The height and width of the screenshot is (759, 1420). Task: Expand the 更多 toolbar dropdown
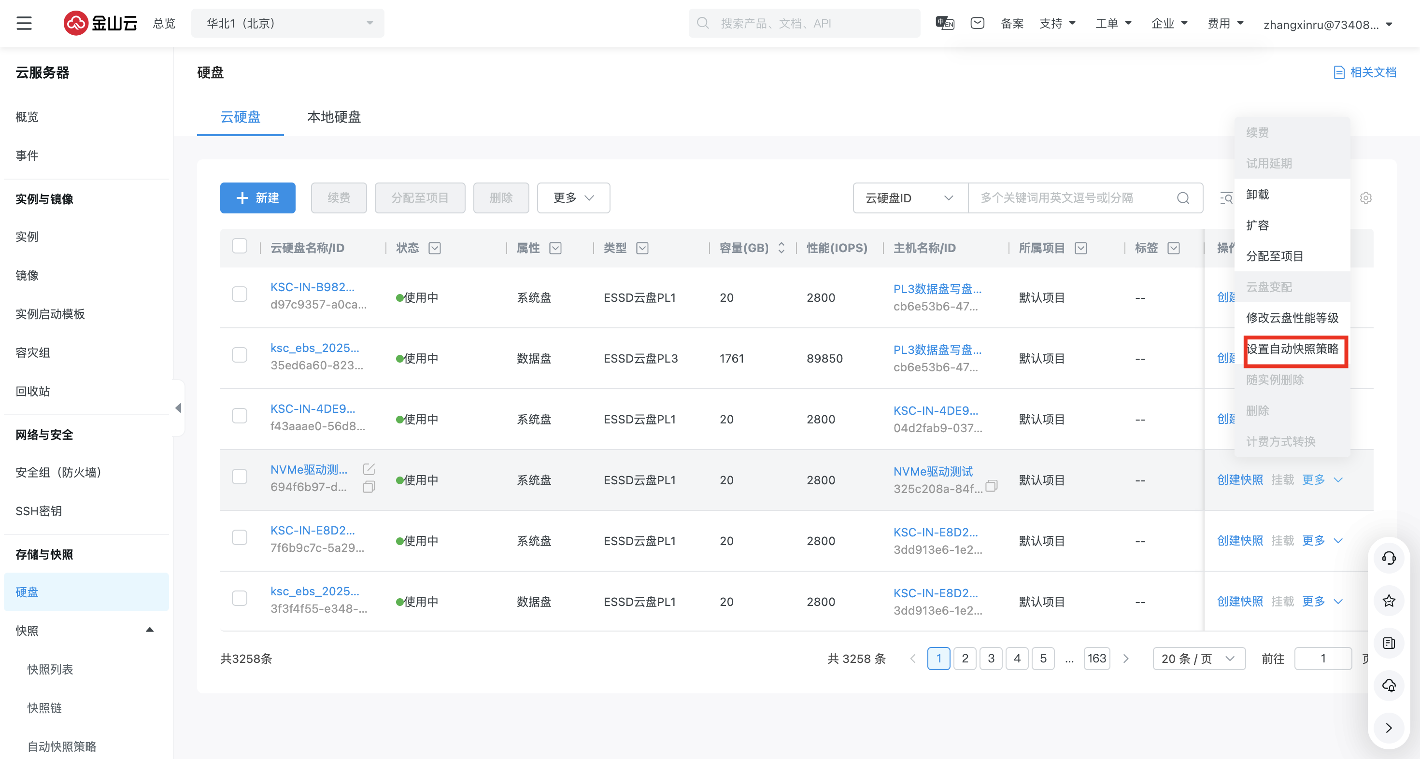(x=573, y=198)
